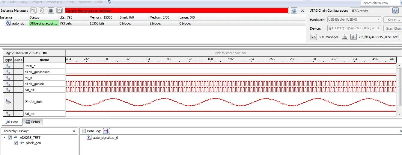
Task: Click the Setup... hardware button
Action: tap(393, 19)
